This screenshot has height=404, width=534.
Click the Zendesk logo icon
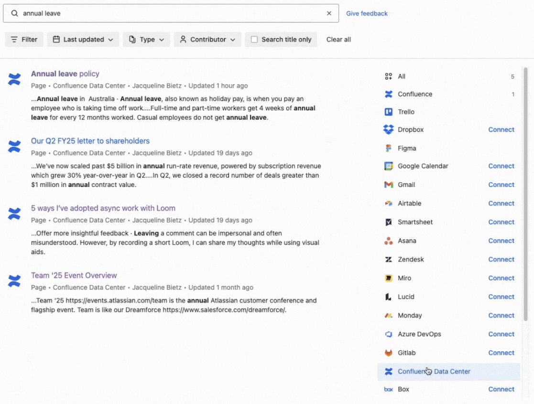pos(388,259)
